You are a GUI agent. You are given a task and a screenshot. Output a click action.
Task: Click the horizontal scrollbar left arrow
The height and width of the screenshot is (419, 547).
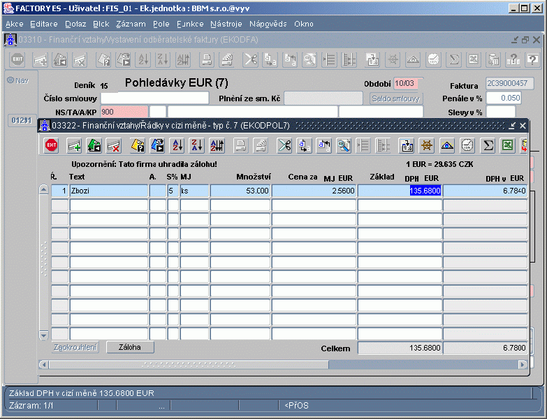click(43, 365)
